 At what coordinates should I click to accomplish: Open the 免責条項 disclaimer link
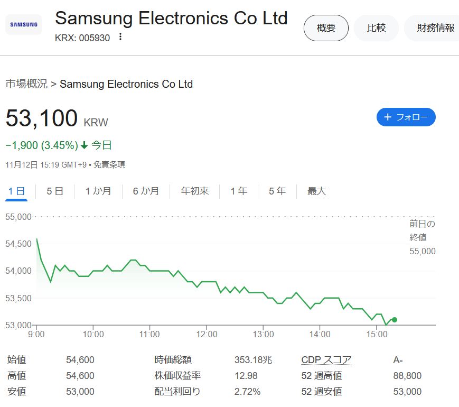click(x=109, y=165)
